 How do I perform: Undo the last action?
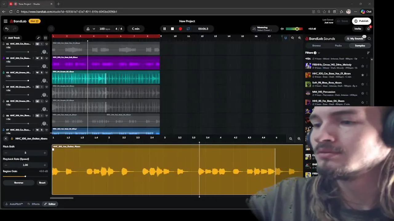(x=7, y=29)
